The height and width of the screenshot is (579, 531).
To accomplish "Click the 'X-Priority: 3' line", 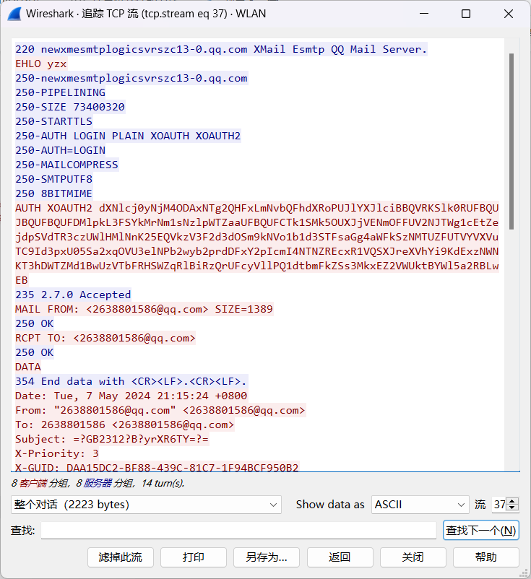I will coord(57,453).
